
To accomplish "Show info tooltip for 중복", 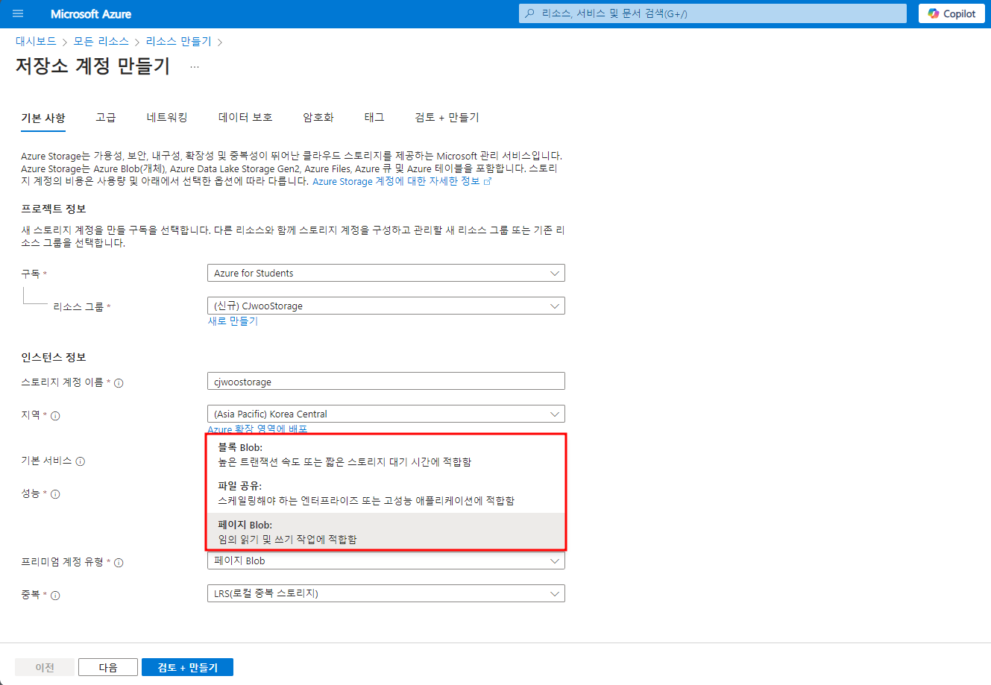I will (55, 596).
